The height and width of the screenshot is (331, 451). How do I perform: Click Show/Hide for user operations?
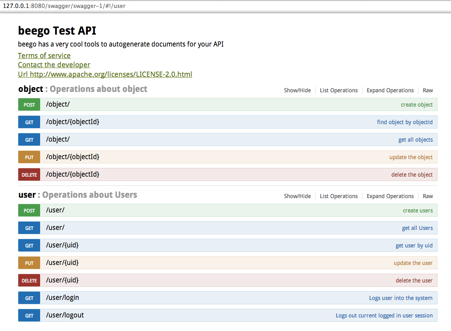click(x=297, y=196)
